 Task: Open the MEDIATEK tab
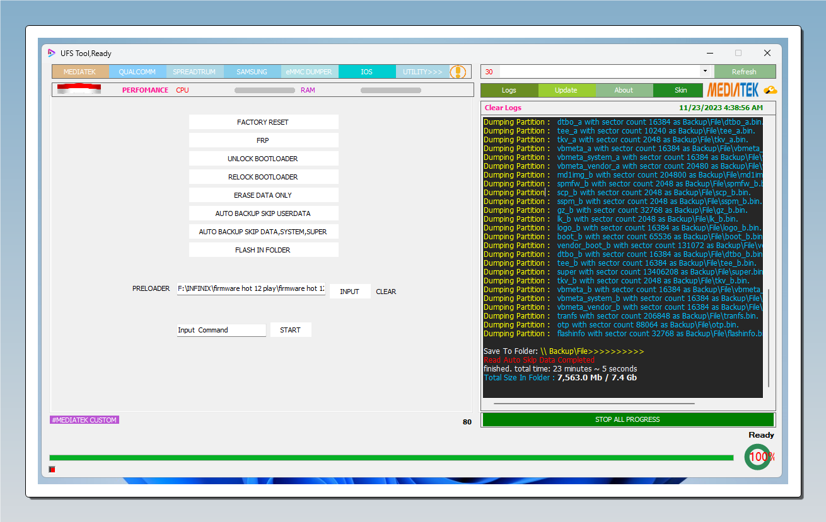point(80,72)
